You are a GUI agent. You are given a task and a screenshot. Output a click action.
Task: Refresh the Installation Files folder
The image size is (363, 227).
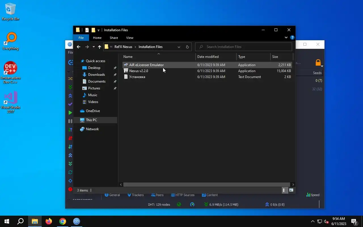[187, 47]
